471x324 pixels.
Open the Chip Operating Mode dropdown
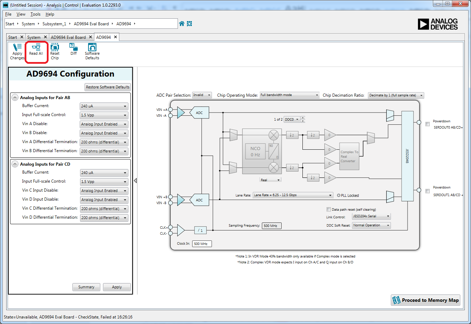click(x=289, y=95)
